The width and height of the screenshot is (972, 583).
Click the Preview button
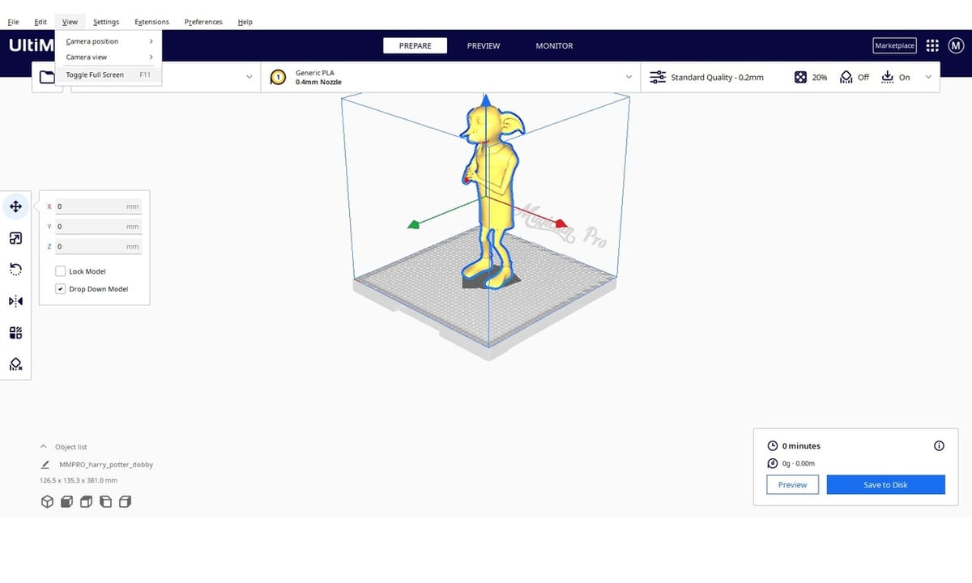tap(793, 484)
